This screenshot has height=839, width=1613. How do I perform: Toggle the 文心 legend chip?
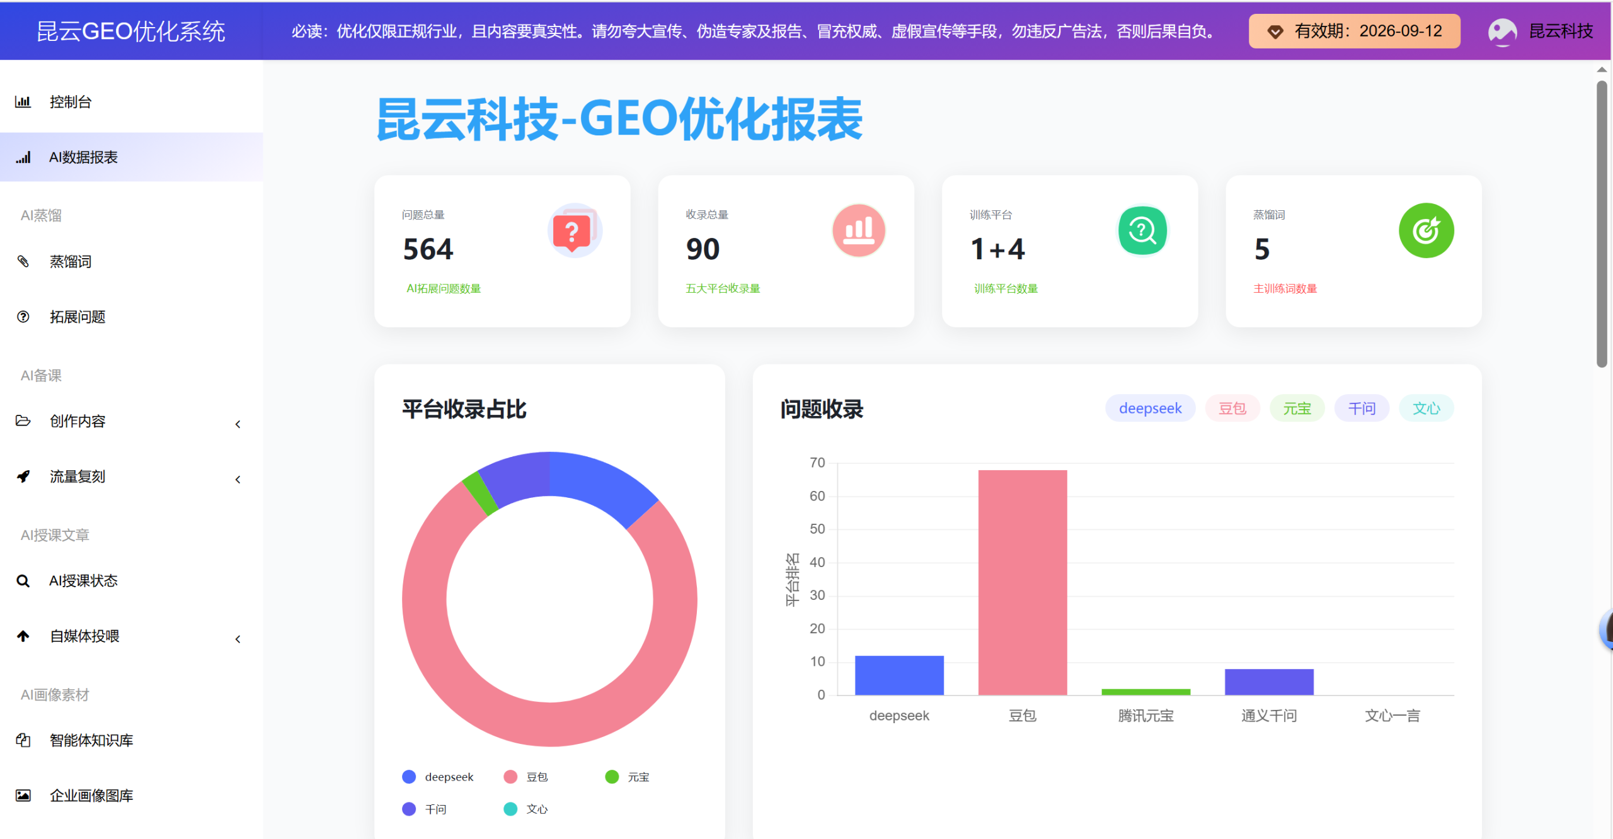[x=1426, y=408]
